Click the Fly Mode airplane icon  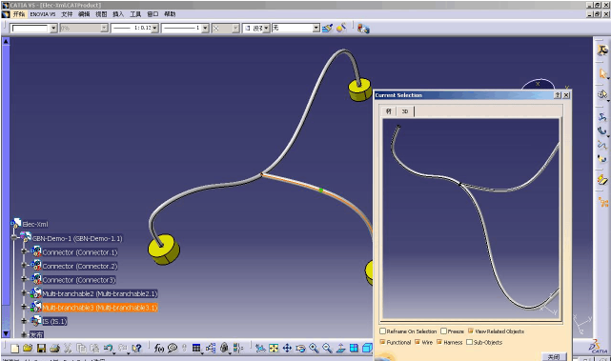[x=260, y=349]
